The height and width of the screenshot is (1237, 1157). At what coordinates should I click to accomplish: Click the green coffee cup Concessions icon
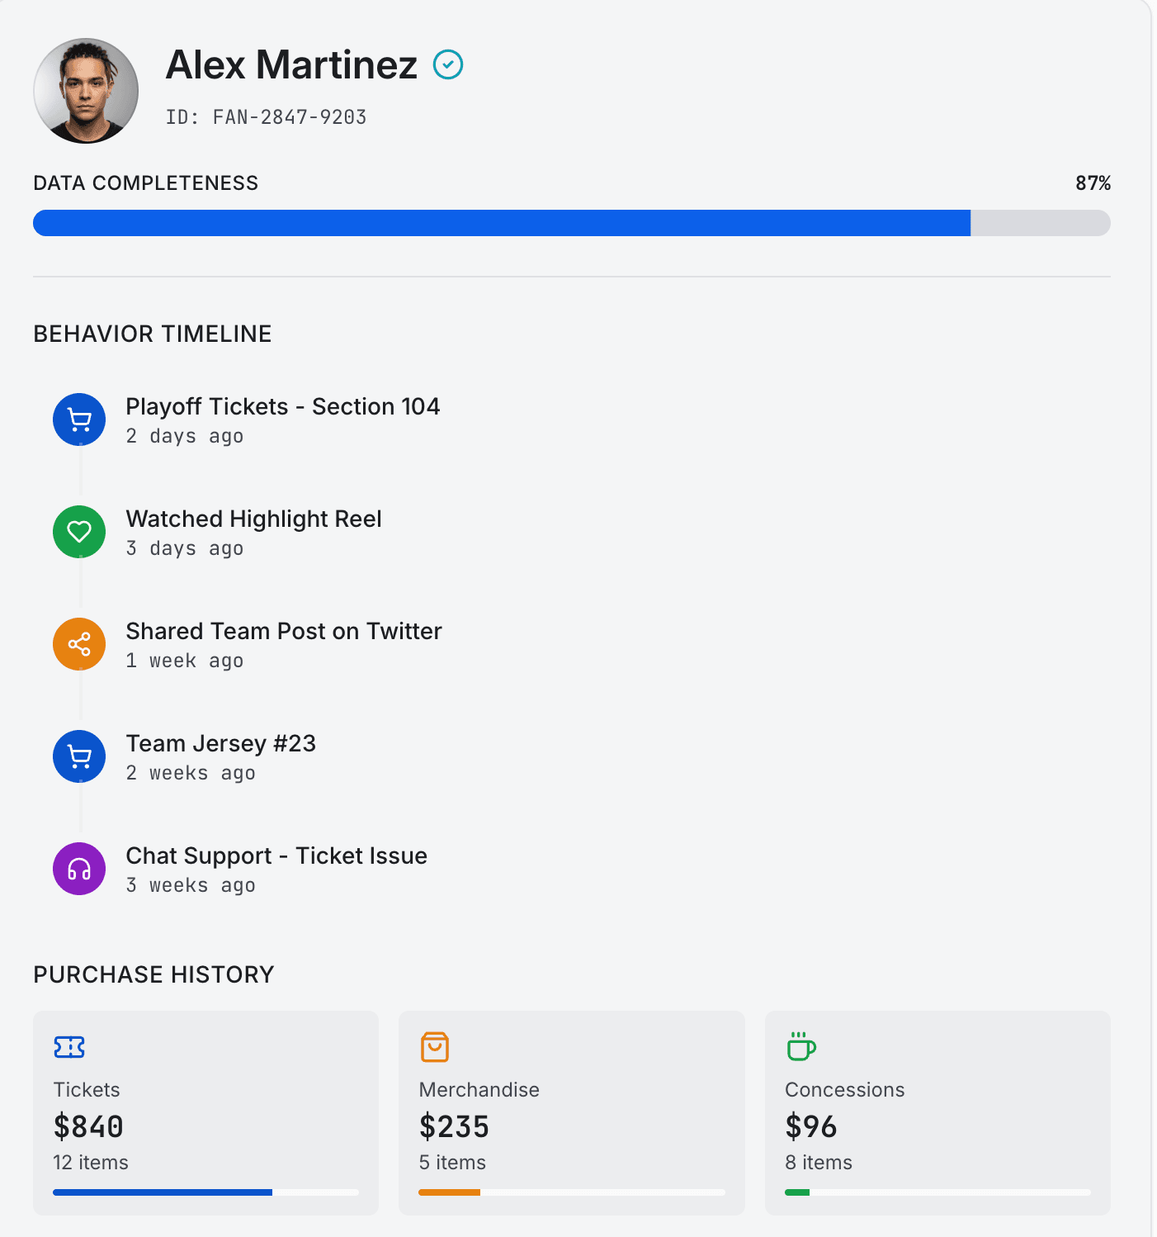[x=800, y=1047]
